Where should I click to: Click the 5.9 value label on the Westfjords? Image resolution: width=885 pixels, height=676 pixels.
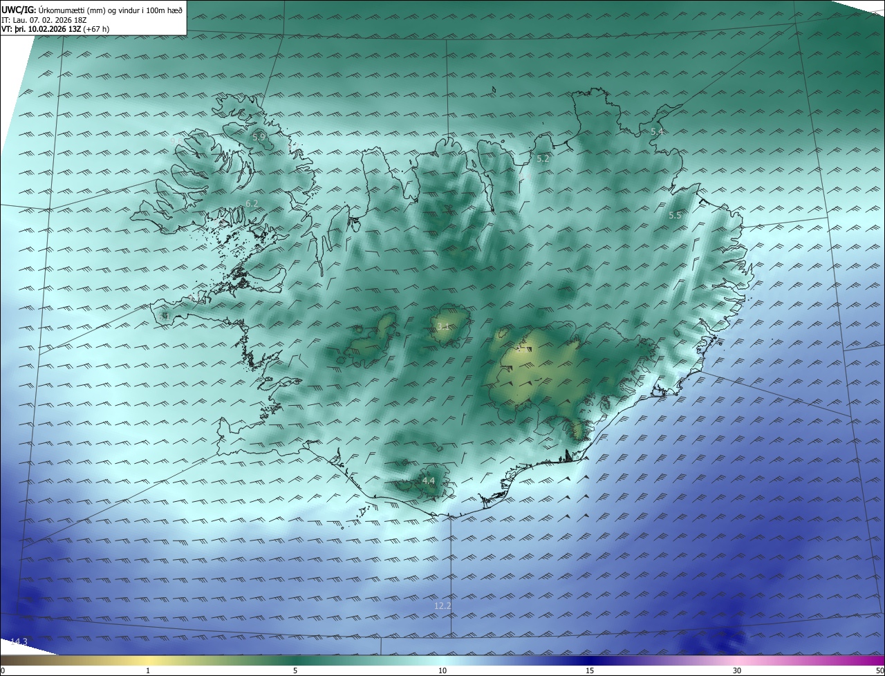(x=259, y=137)
